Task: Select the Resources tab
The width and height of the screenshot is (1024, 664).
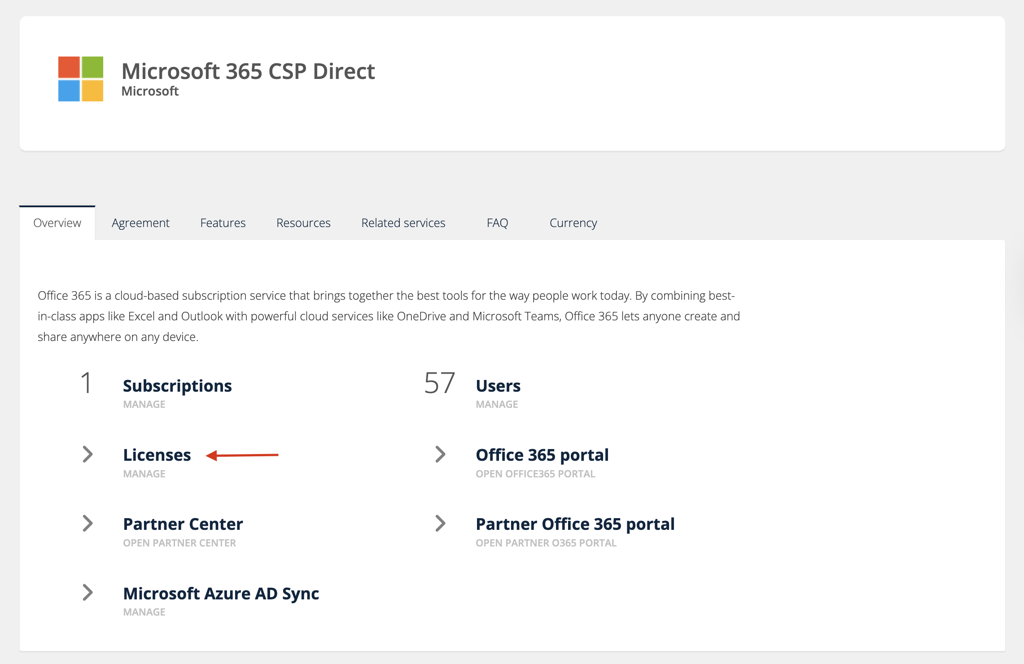Action: pyautogui.click(x=303, y=223)
